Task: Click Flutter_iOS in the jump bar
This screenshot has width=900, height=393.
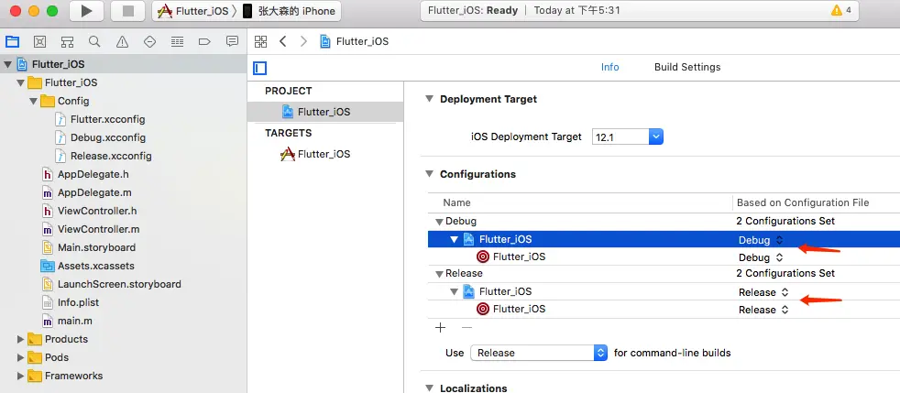Action: [355, 41]
